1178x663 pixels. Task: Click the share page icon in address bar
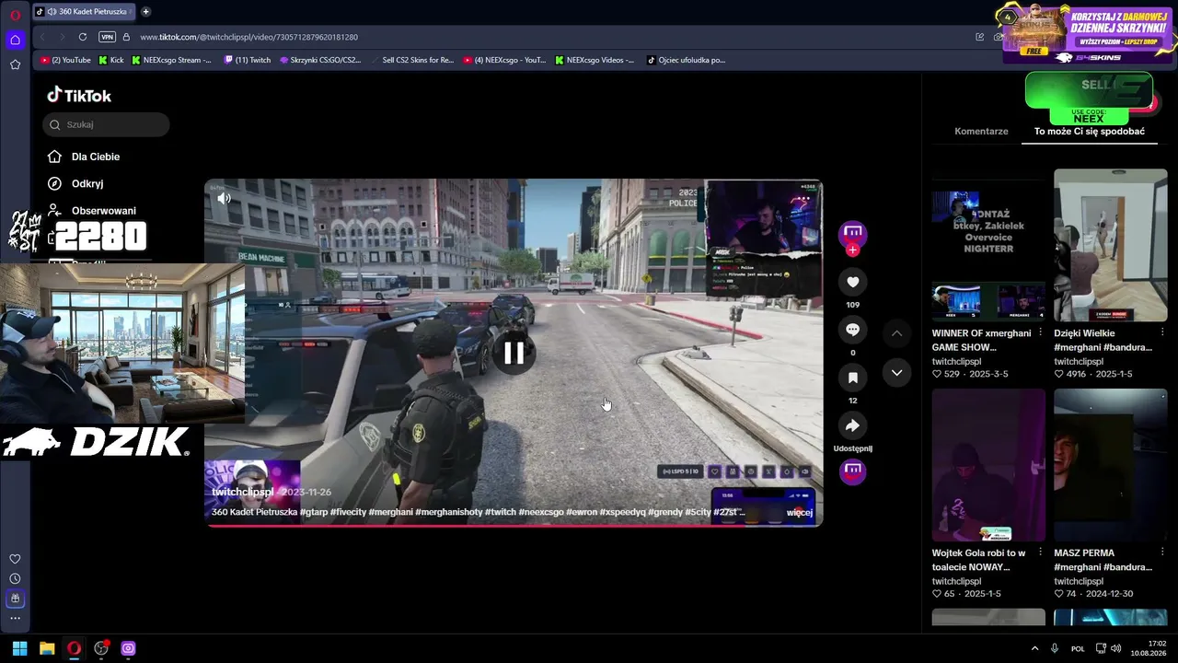pos(980,37)
